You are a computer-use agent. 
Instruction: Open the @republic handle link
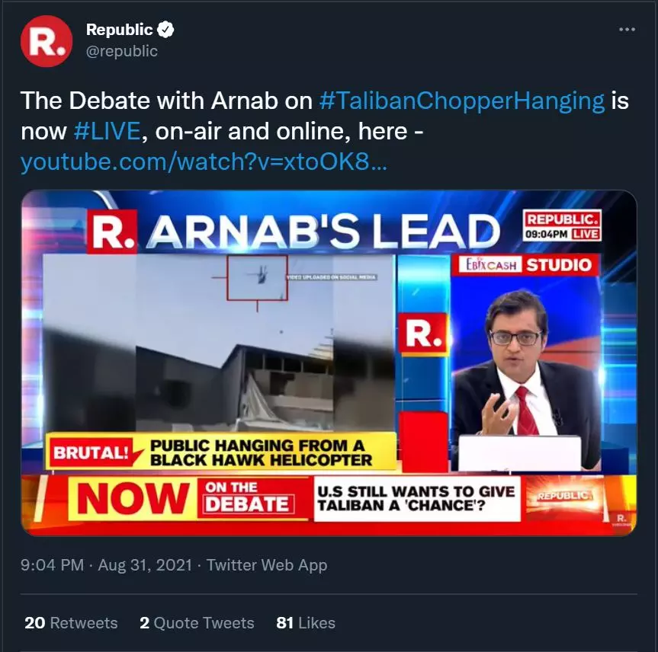(122, 51)
